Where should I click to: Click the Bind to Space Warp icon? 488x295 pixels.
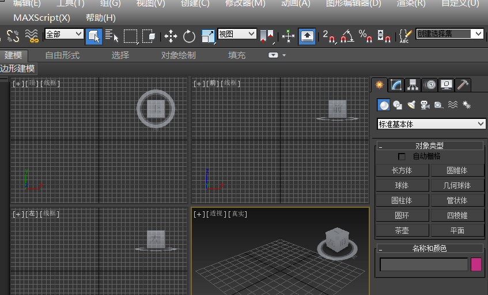[x=32, y=36]
